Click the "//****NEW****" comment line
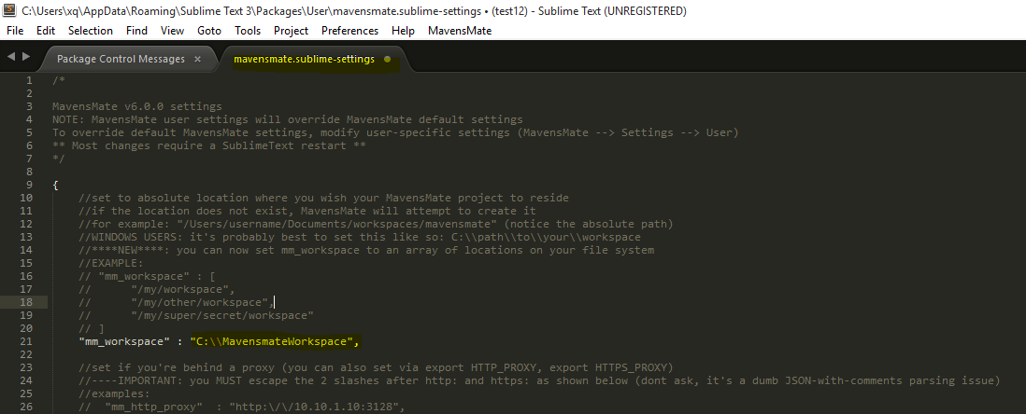The width and height of the screenshot is (1026, 414). click(366, 250)
